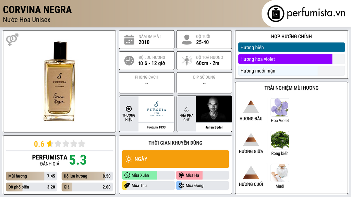
Task: Click the Corvina Negra title
Action: (x=37, y=10)
